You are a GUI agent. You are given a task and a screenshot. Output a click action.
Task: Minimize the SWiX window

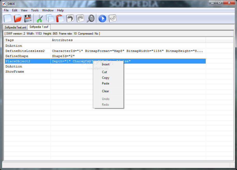[212, 3]
